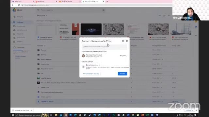Open the Windows notification center icon
209x117 pixels.
195,115
